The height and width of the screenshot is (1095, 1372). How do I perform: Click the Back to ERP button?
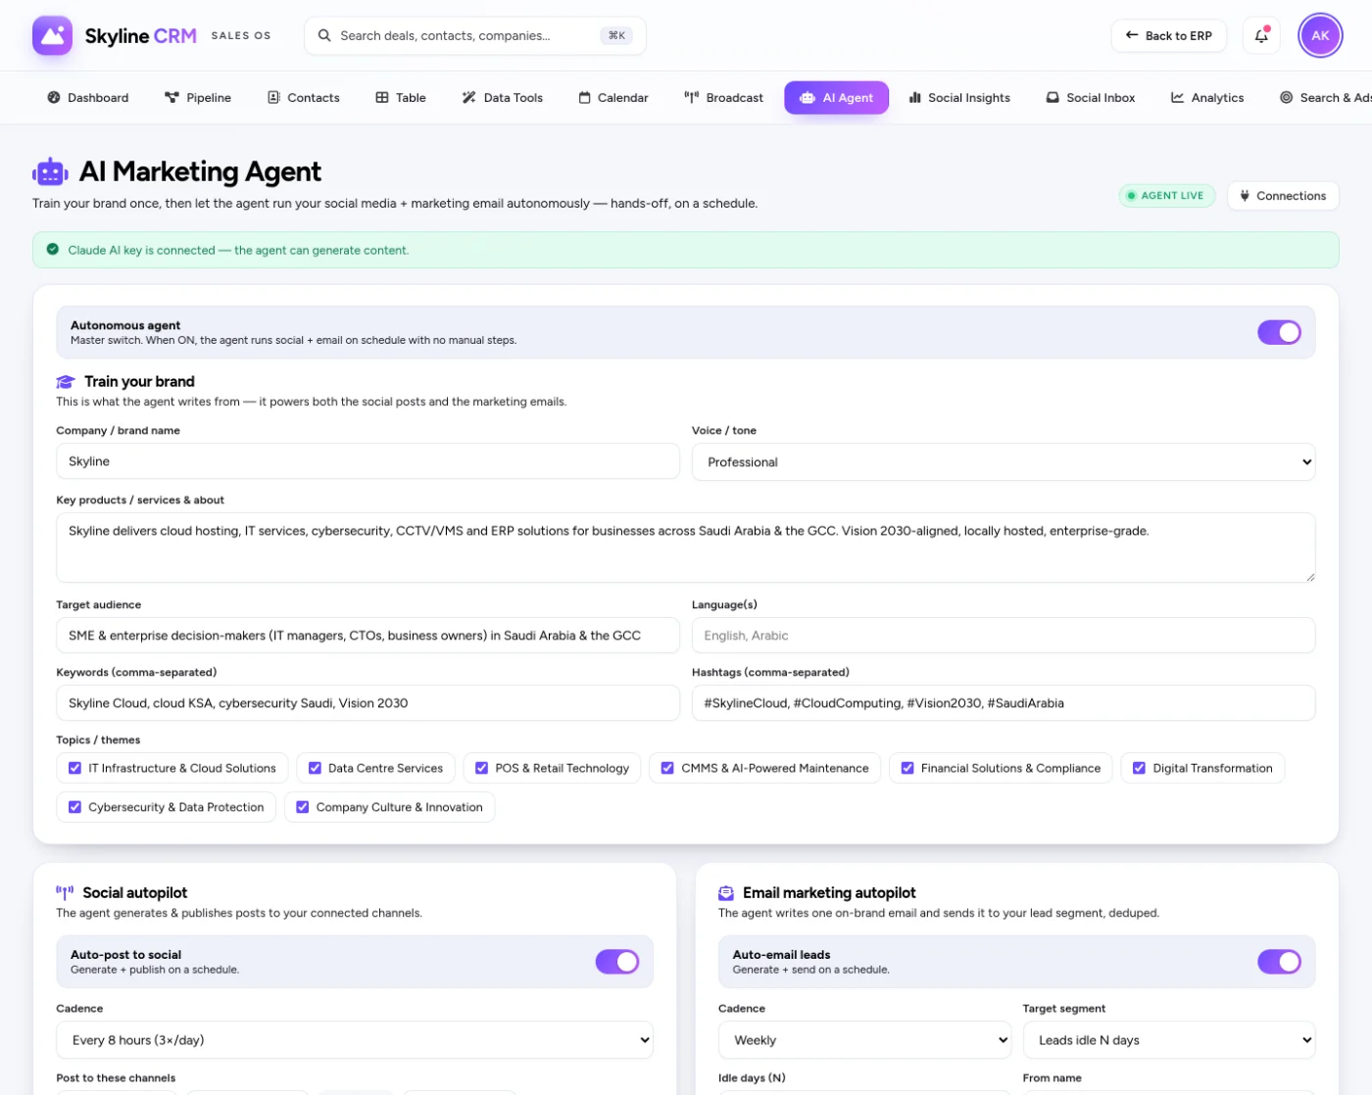[1168, 35]
